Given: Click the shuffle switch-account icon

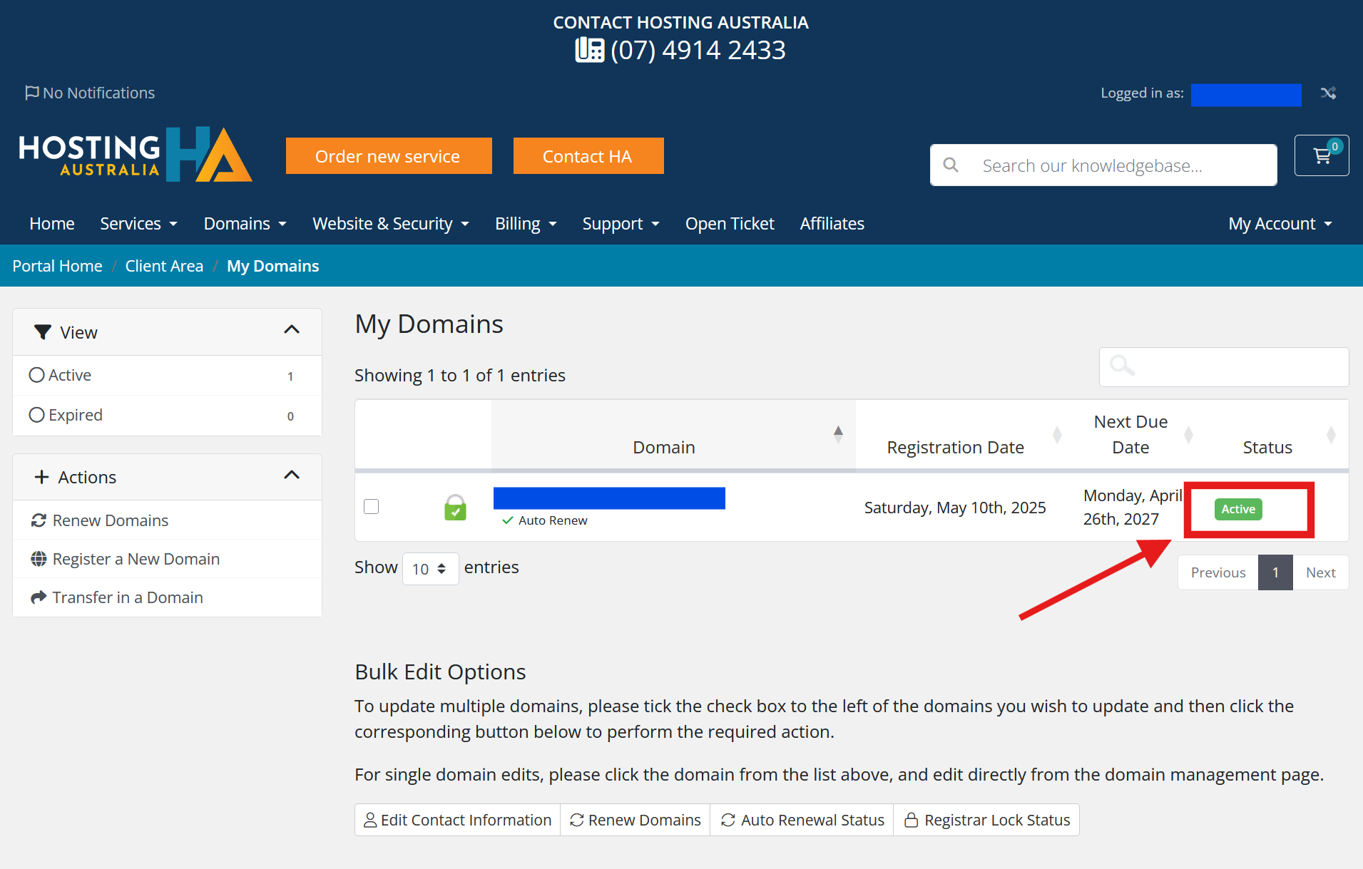Looking at the screenshot, I should tap(1328, 93).
